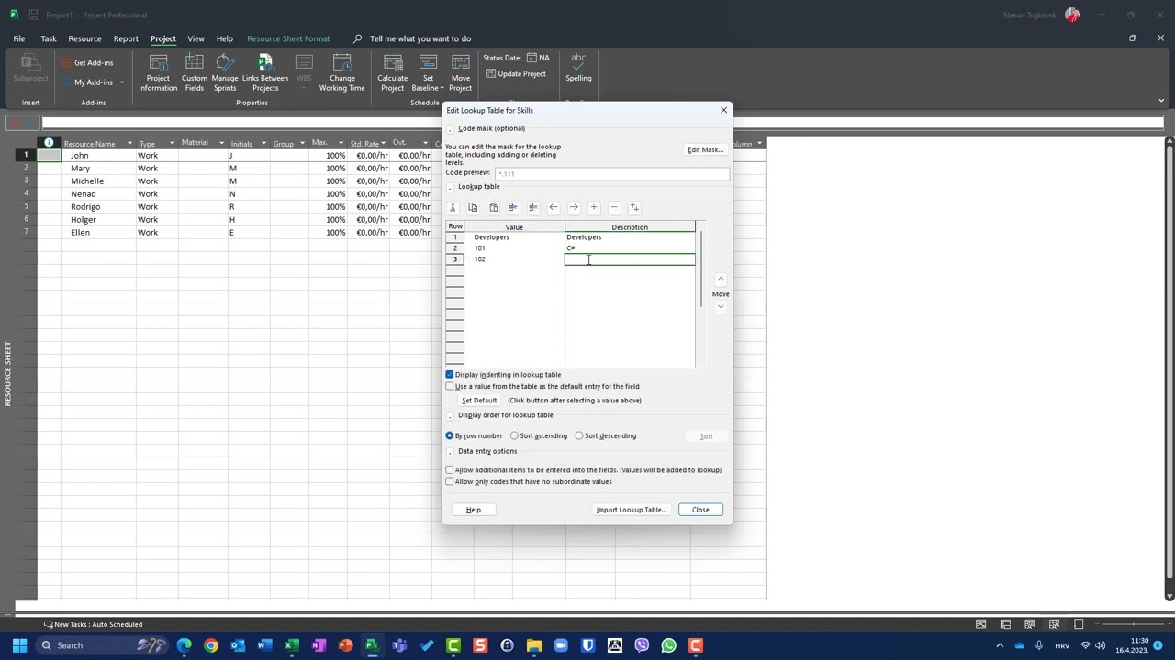Click the minus Hide Subvalues icon

click(x=614, y=208)
